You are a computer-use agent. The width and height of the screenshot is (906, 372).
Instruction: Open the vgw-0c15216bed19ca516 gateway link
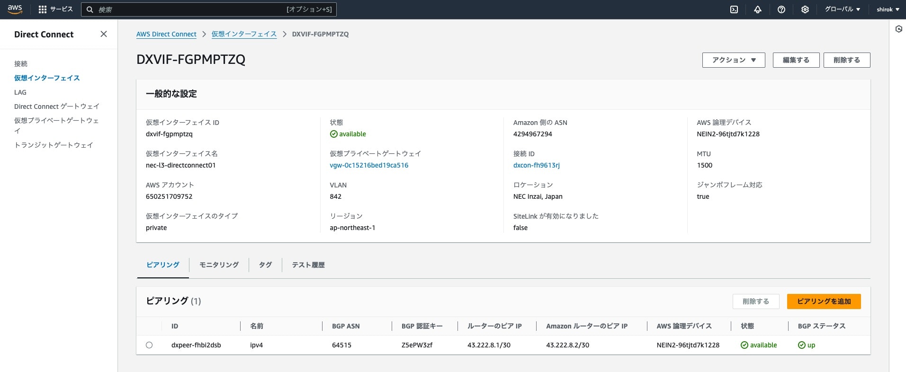[x=369, y=165]
